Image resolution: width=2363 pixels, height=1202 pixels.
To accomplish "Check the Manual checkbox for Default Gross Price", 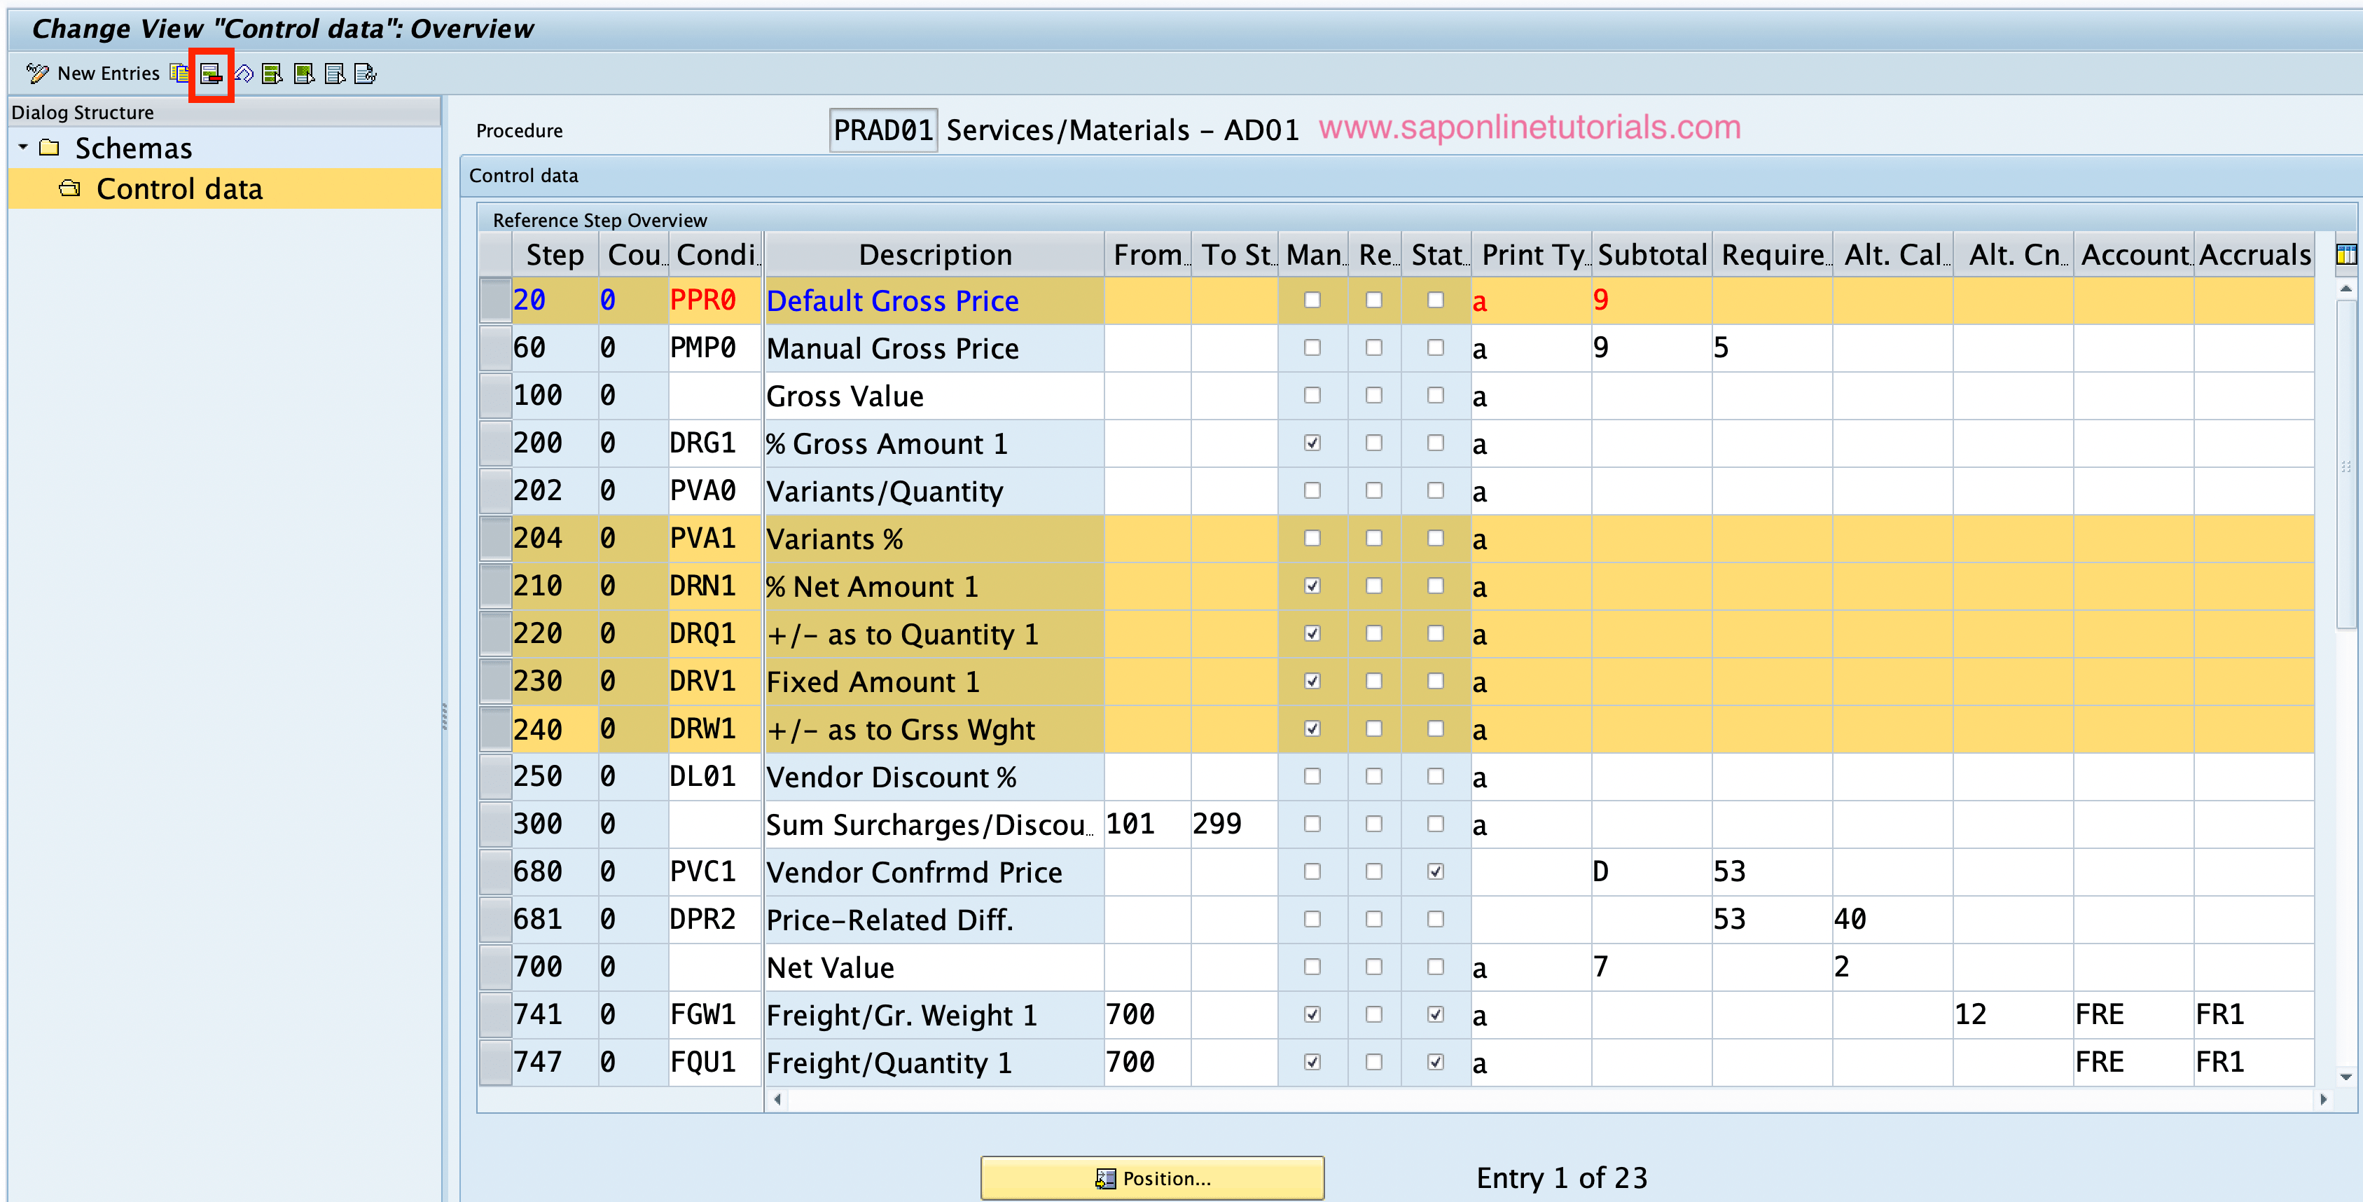I will [x=1312, y=300].
